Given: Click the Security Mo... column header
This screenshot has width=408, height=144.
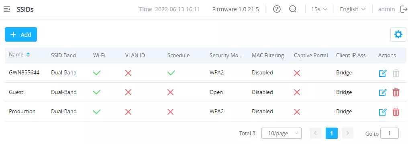Looking at the screenshot, I should (226, 55).
